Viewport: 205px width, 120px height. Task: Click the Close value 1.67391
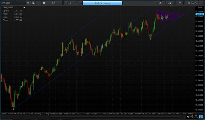pos(18,20)
